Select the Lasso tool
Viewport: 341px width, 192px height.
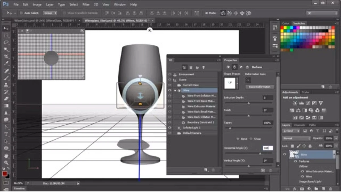[x=6, y=42]
